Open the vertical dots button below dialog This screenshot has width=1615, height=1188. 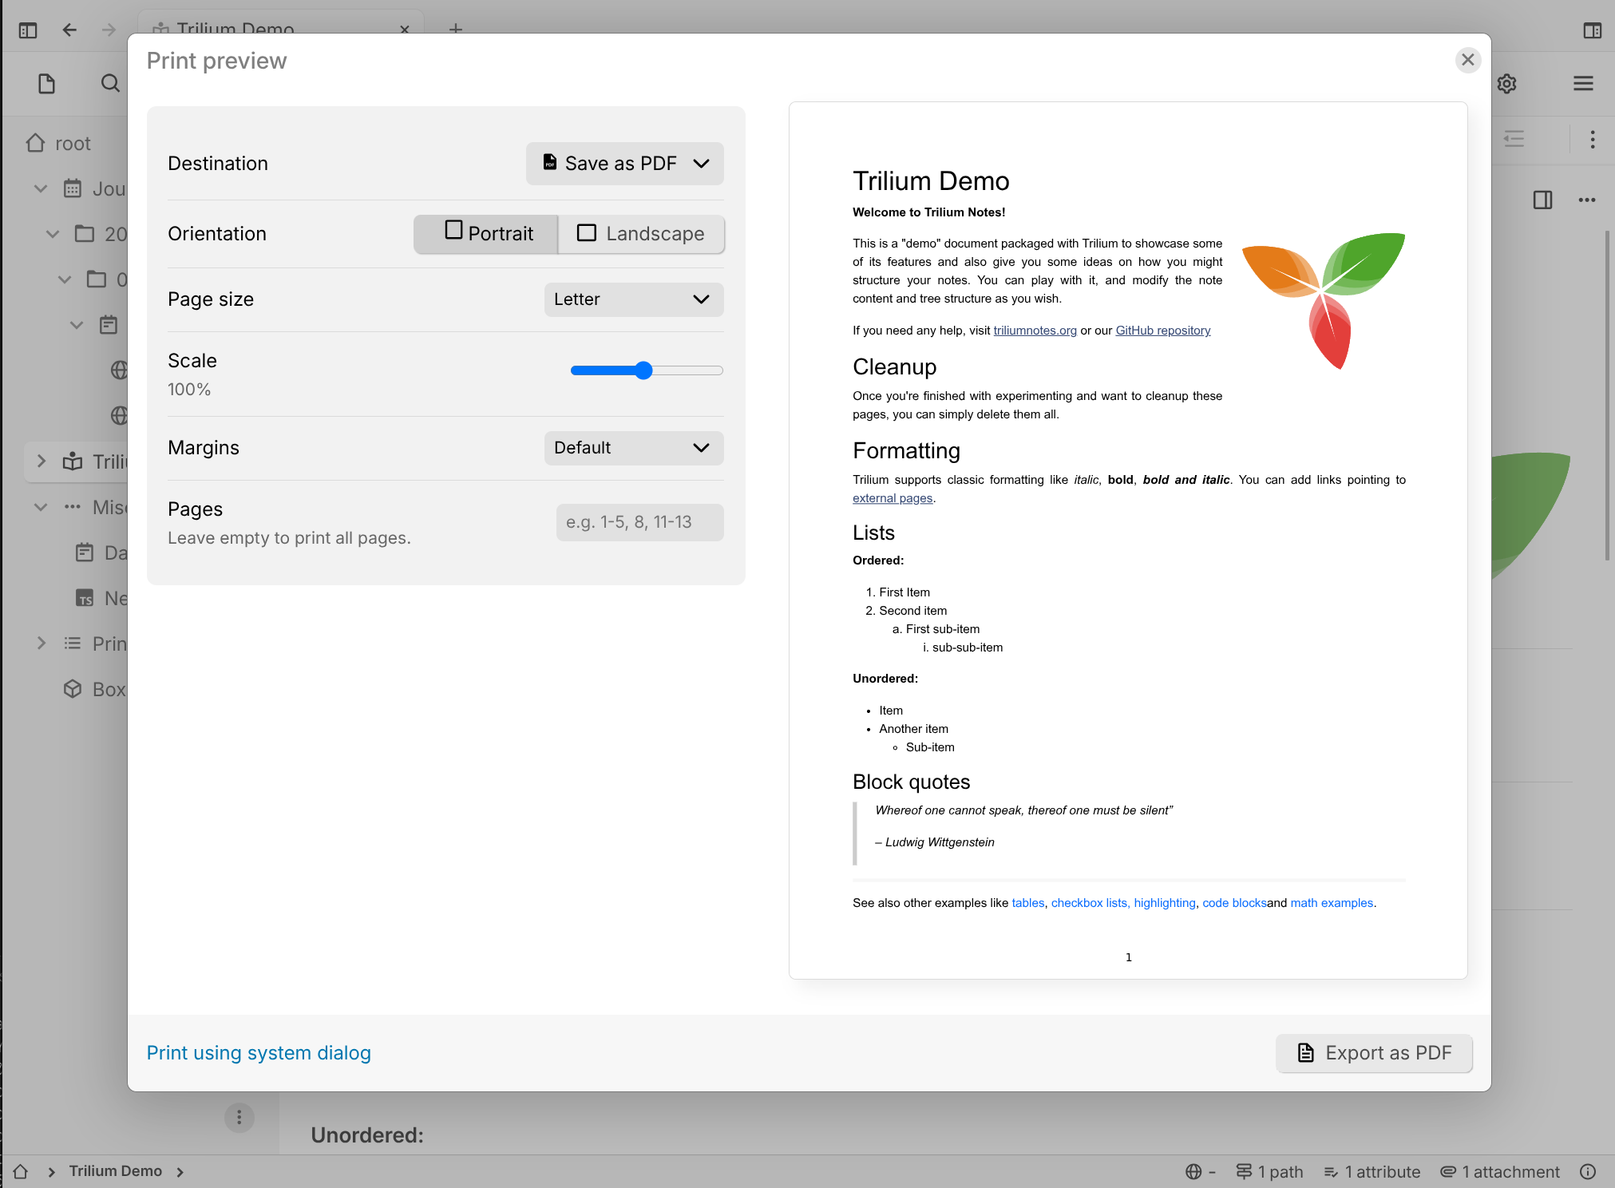[x=239, y=1117]
